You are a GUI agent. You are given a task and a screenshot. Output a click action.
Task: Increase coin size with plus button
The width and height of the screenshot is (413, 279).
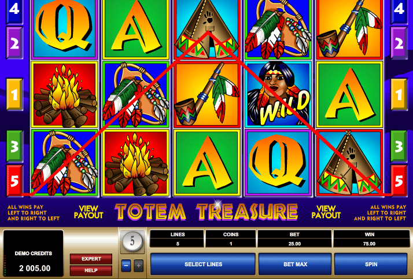(x=139, y=266)
